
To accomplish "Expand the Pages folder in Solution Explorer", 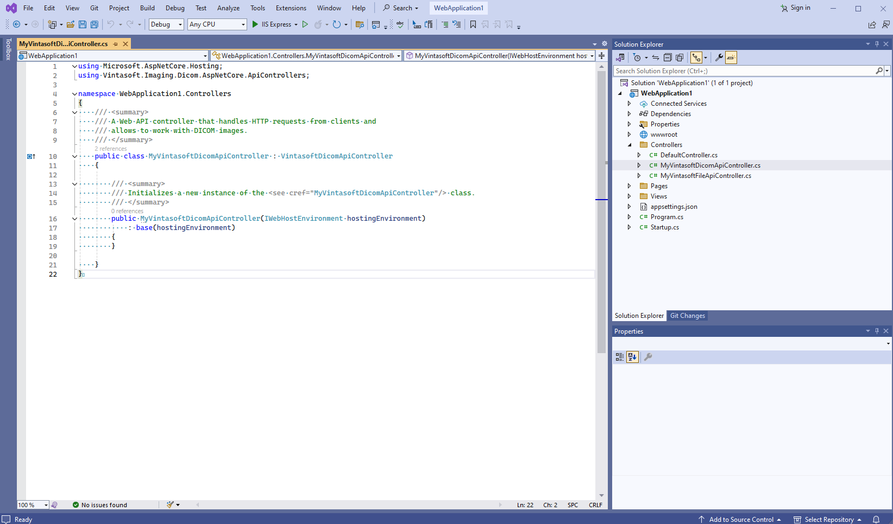I will pyautogui.click(x=630, y=186).
